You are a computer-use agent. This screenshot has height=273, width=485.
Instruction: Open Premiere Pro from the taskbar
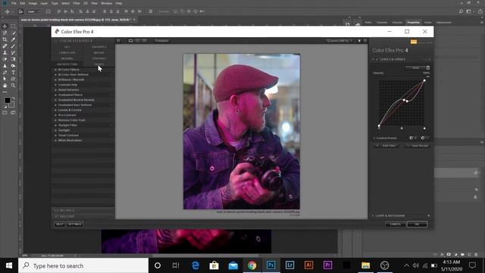click(x=327, y=265)
